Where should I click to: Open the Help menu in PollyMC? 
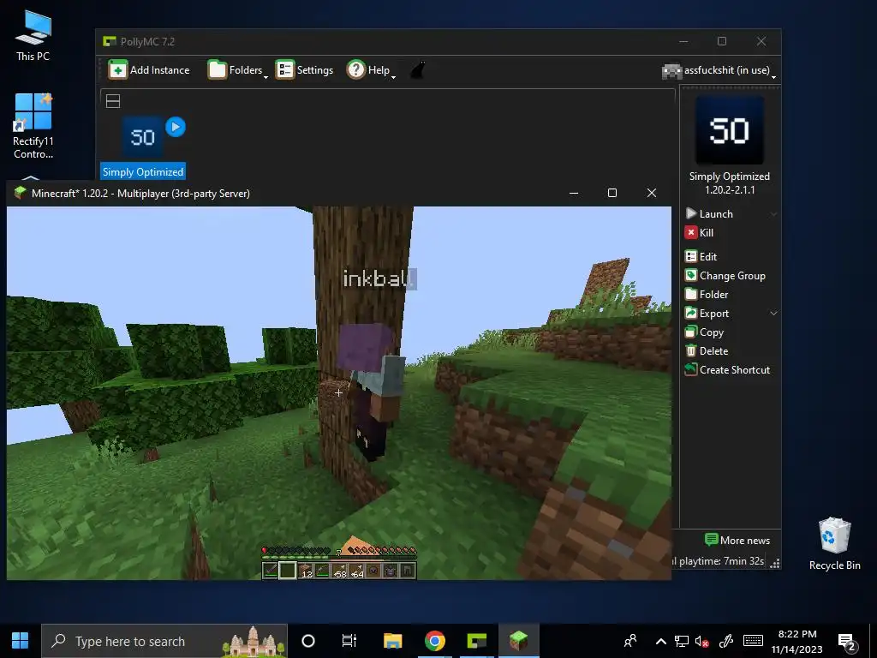(x=371, y=70)
